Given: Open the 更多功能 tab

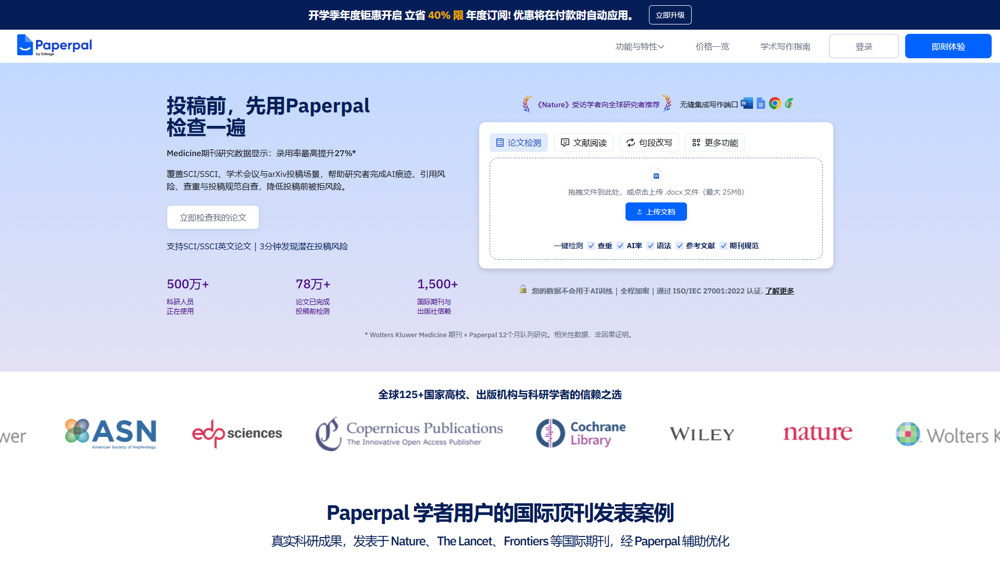Looking at the screenshot, I should pyautogui.click(x=715, y=143).
